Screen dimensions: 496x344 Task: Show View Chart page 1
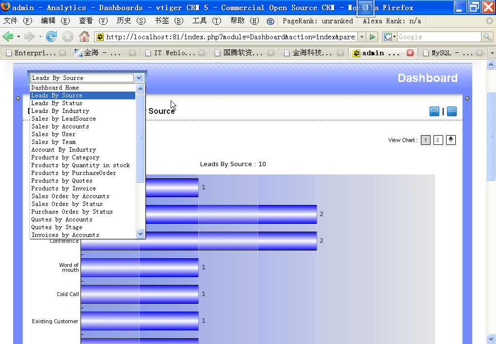(425, 140)
